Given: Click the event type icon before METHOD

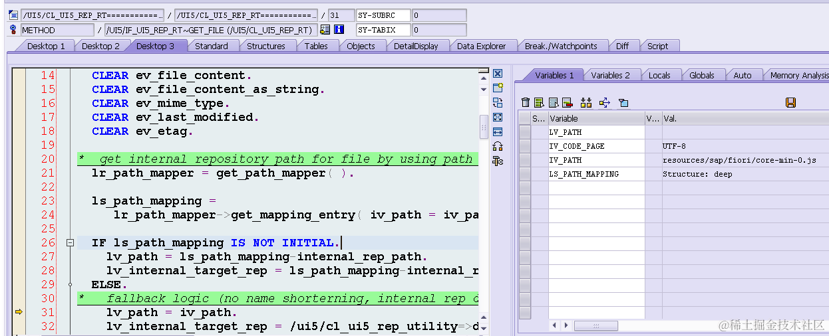Looking at the screenshot, I should coord(13,30).
